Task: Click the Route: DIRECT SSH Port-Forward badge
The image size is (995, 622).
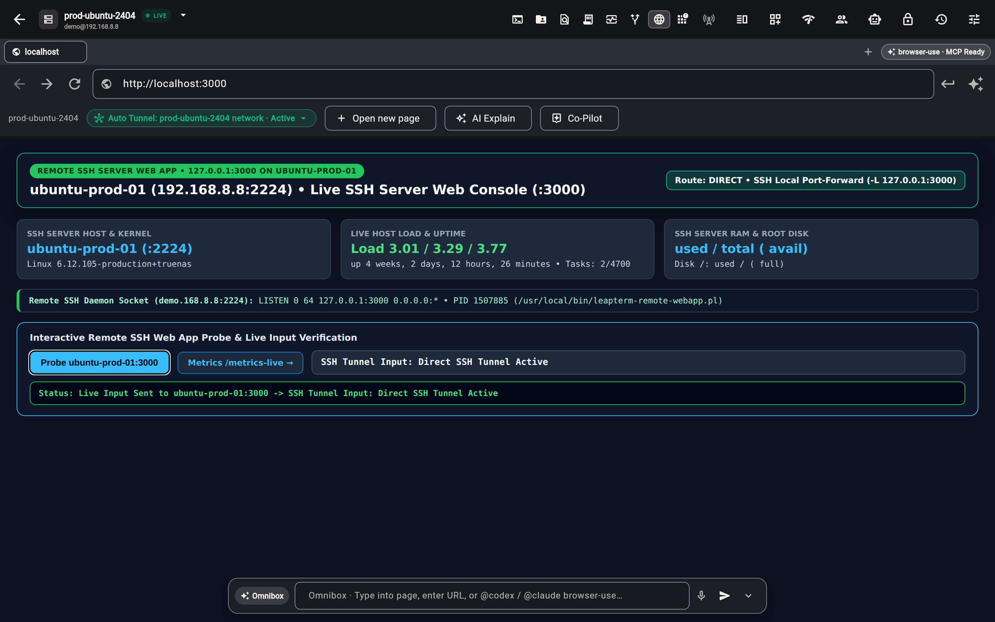Action: tap(815, 180)
